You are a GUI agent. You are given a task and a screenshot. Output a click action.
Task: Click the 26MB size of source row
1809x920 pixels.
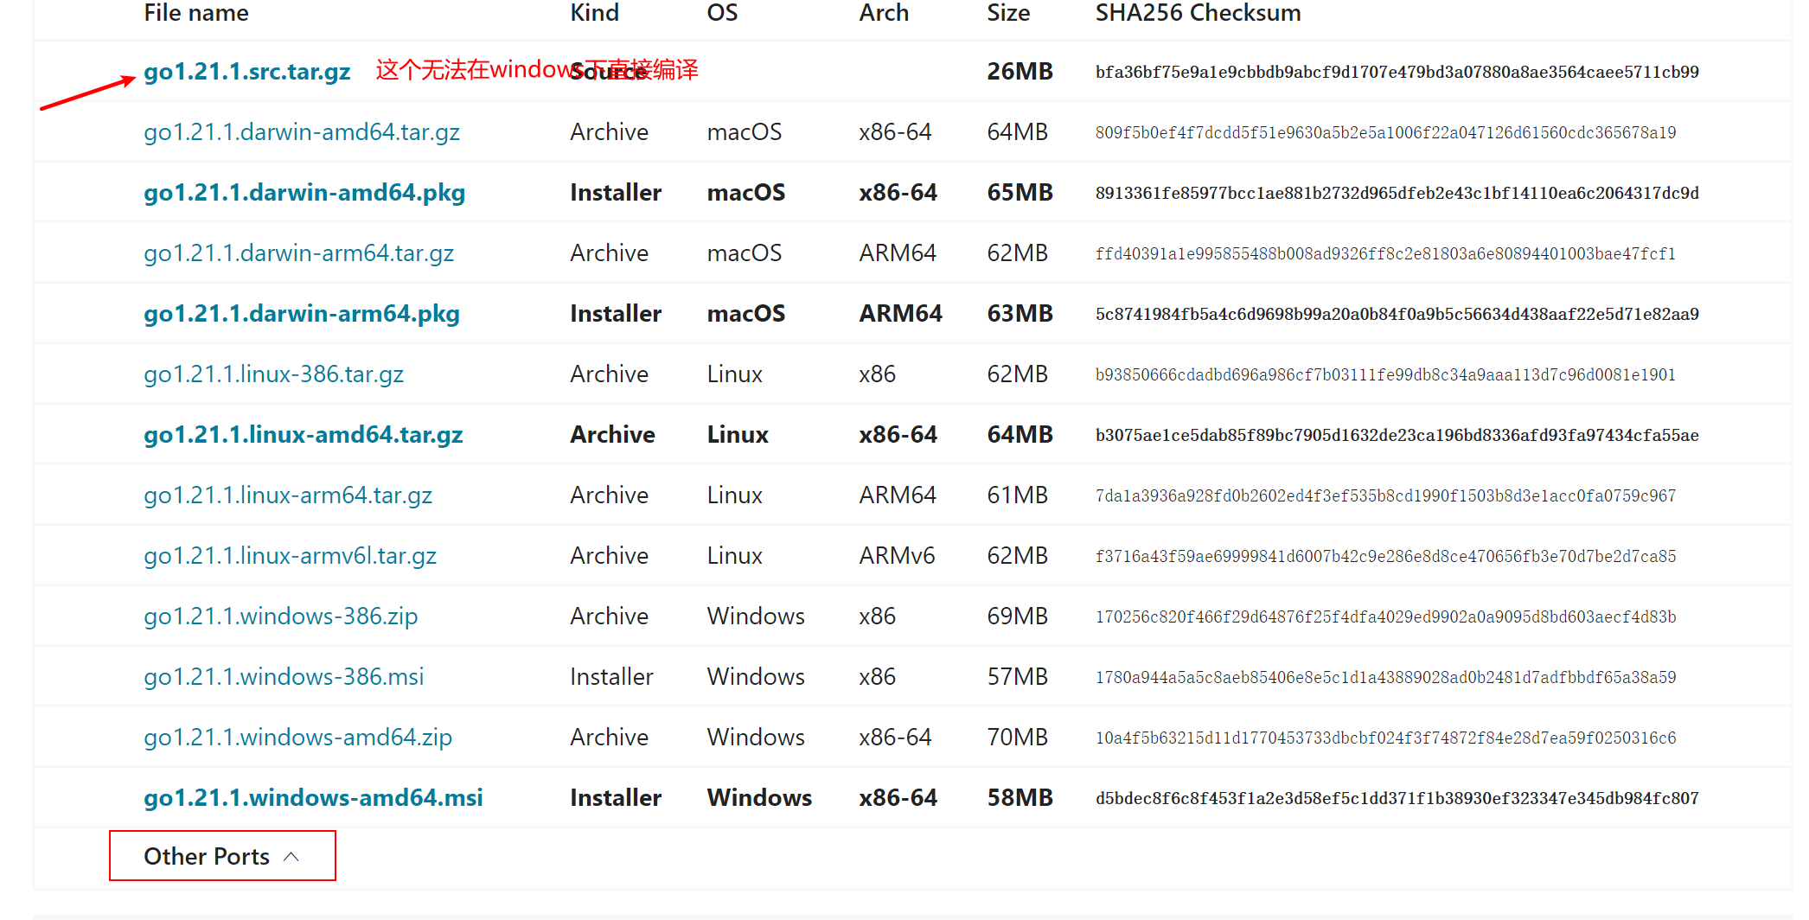1020,72
